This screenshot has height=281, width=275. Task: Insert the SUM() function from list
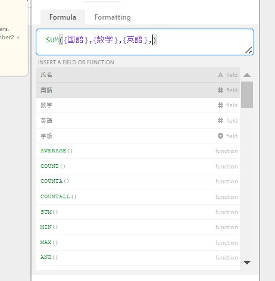(137, 212)
